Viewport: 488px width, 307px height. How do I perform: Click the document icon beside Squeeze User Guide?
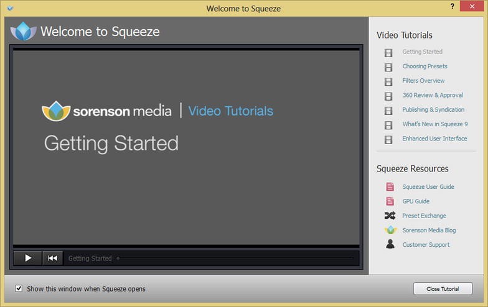point(390,186)
